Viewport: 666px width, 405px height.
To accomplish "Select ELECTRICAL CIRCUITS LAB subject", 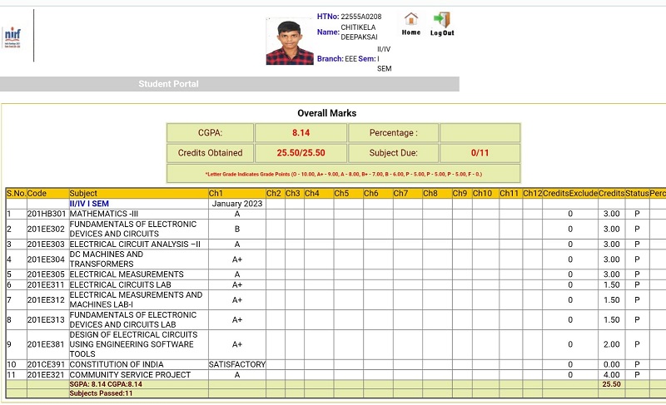I will 120,284.
